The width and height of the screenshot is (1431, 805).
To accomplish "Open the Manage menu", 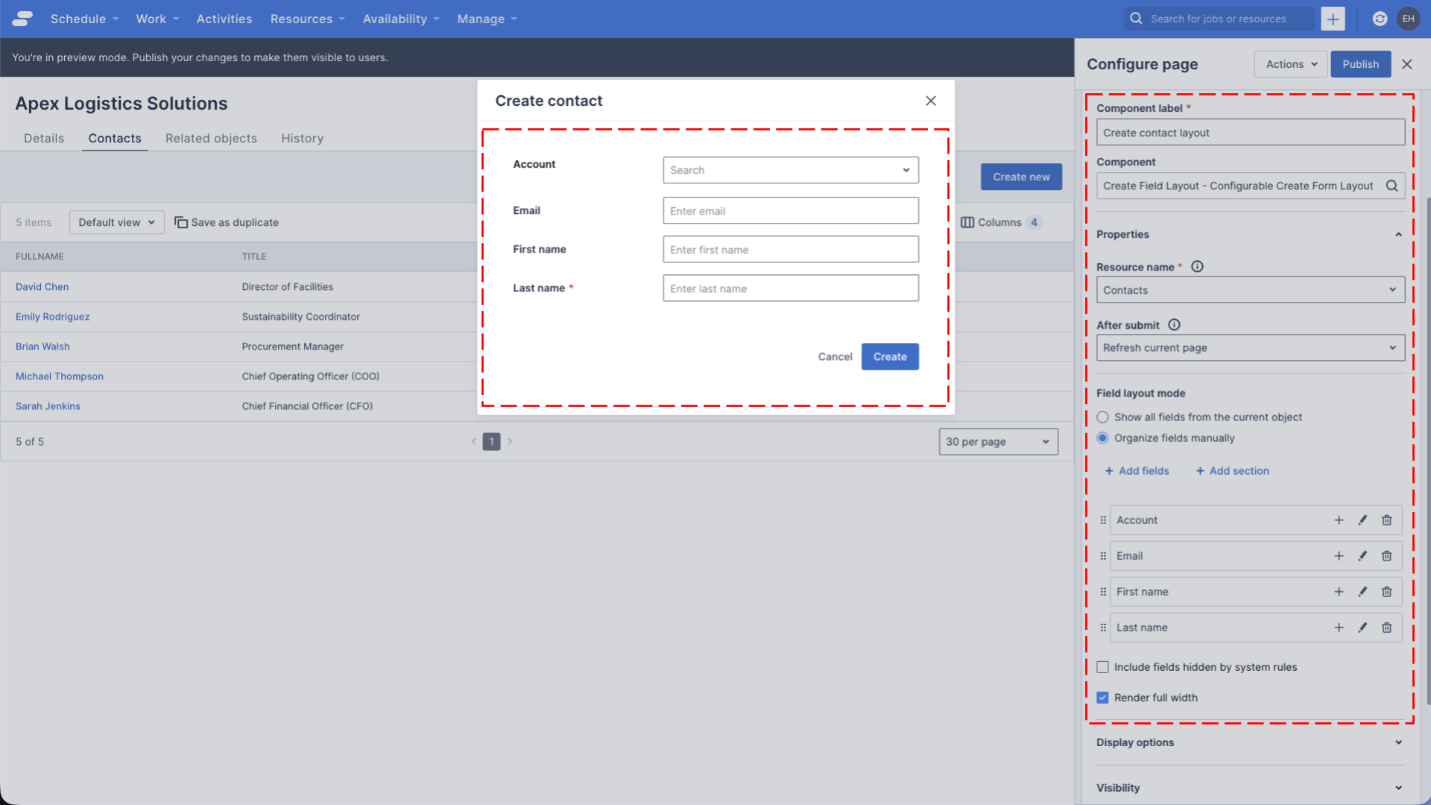I will [x=481, y=19].
